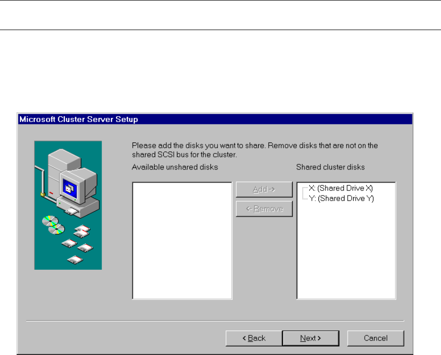Select X: (Shared Drive X) disk
441x355 pixels.
(x=341, y=188)
